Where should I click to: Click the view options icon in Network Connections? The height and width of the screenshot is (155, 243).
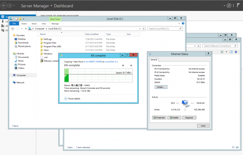(222, 52)
